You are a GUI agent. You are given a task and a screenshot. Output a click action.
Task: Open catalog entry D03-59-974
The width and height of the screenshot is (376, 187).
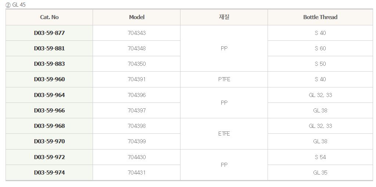[49, 173]
